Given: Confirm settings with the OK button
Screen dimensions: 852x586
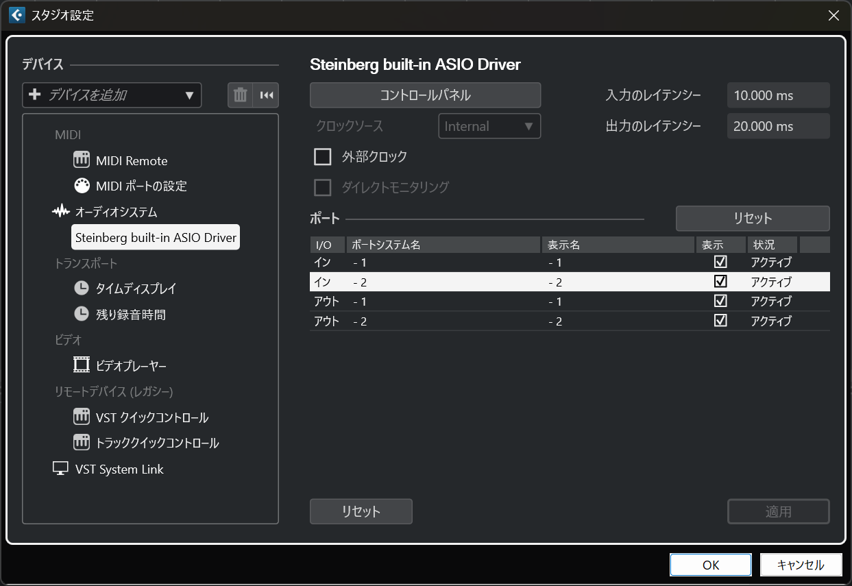Looking at the screenshot, I should tap(711, 565).
